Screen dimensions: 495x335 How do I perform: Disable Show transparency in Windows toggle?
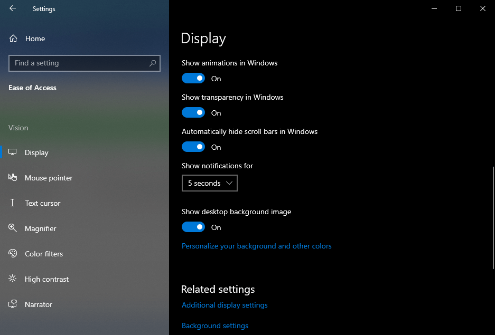tap(193, 112)
